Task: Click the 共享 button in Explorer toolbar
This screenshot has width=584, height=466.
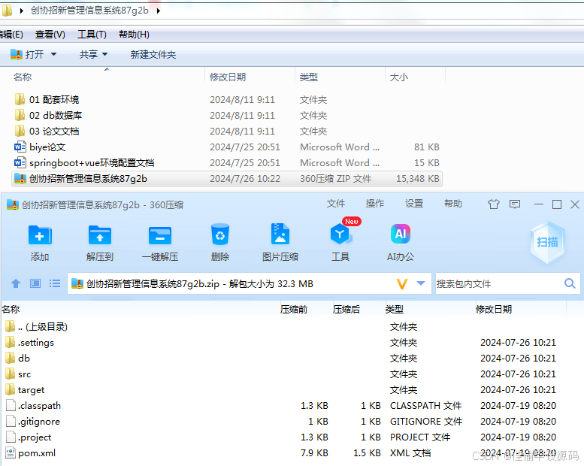Action: 88,54
